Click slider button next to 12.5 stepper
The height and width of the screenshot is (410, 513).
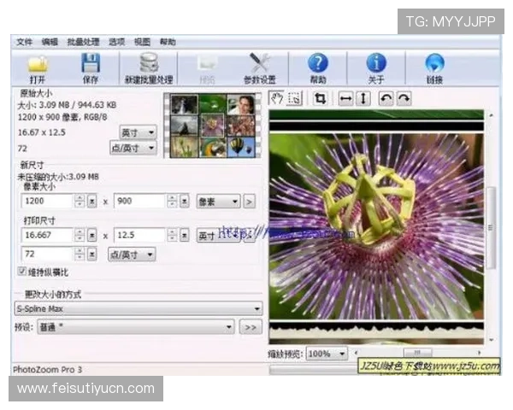[184, 235]
